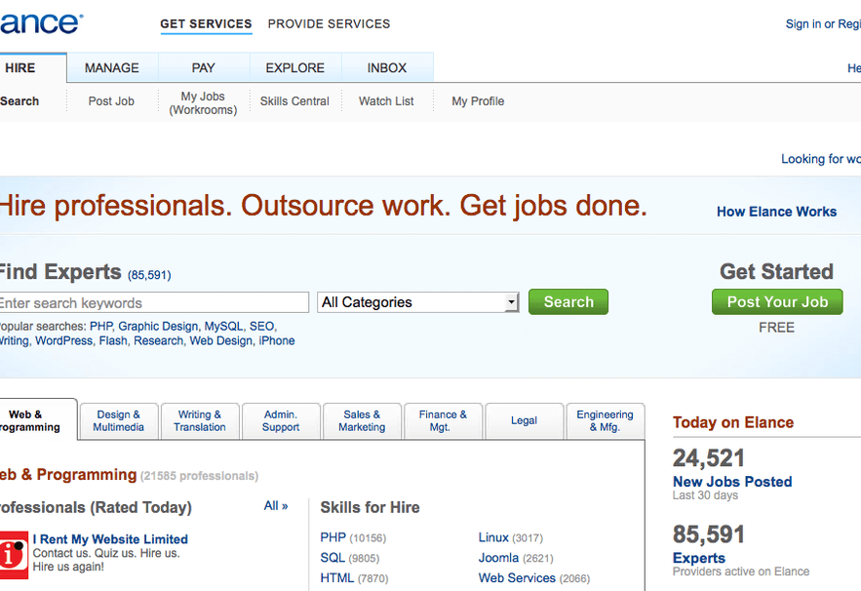861x591 pixels.
Task: Search popular term Web Design
Action: coord(221,340)
